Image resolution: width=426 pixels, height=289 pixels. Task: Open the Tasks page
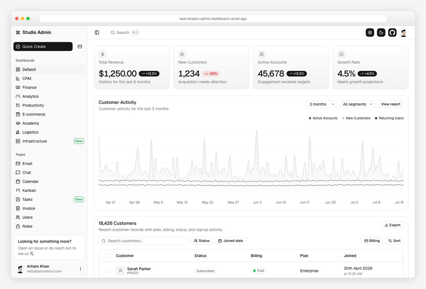click(49, 199)
